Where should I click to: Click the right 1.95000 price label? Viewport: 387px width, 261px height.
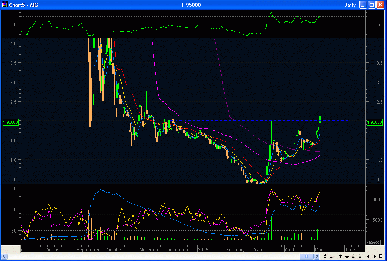point(374,122)
